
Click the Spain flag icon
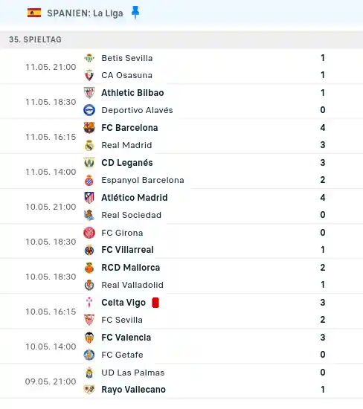point(34,13)
